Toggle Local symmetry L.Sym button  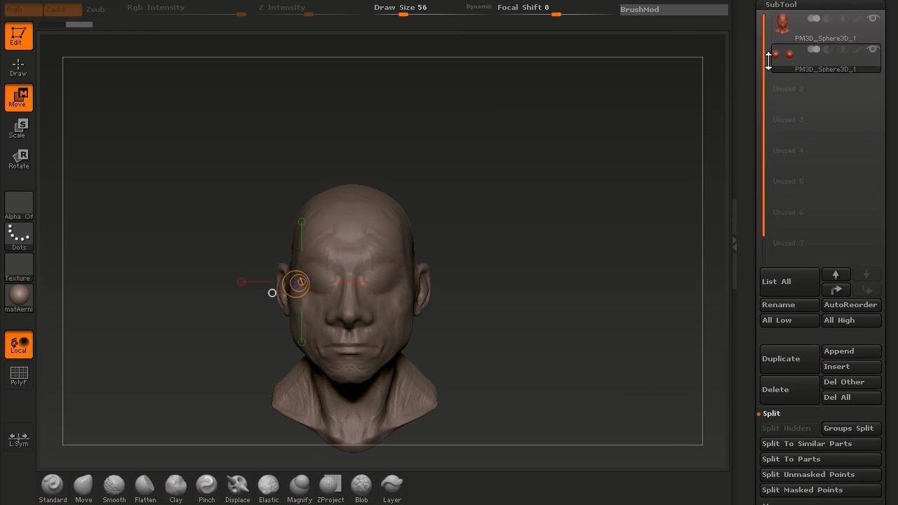[x=18, y=438]
